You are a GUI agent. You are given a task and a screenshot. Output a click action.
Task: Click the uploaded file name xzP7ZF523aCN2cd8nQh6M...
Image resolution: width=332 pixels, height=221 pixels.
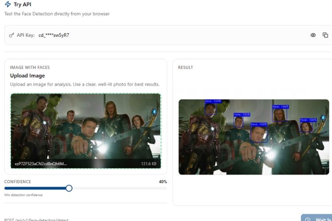click(x=41, y=164)
